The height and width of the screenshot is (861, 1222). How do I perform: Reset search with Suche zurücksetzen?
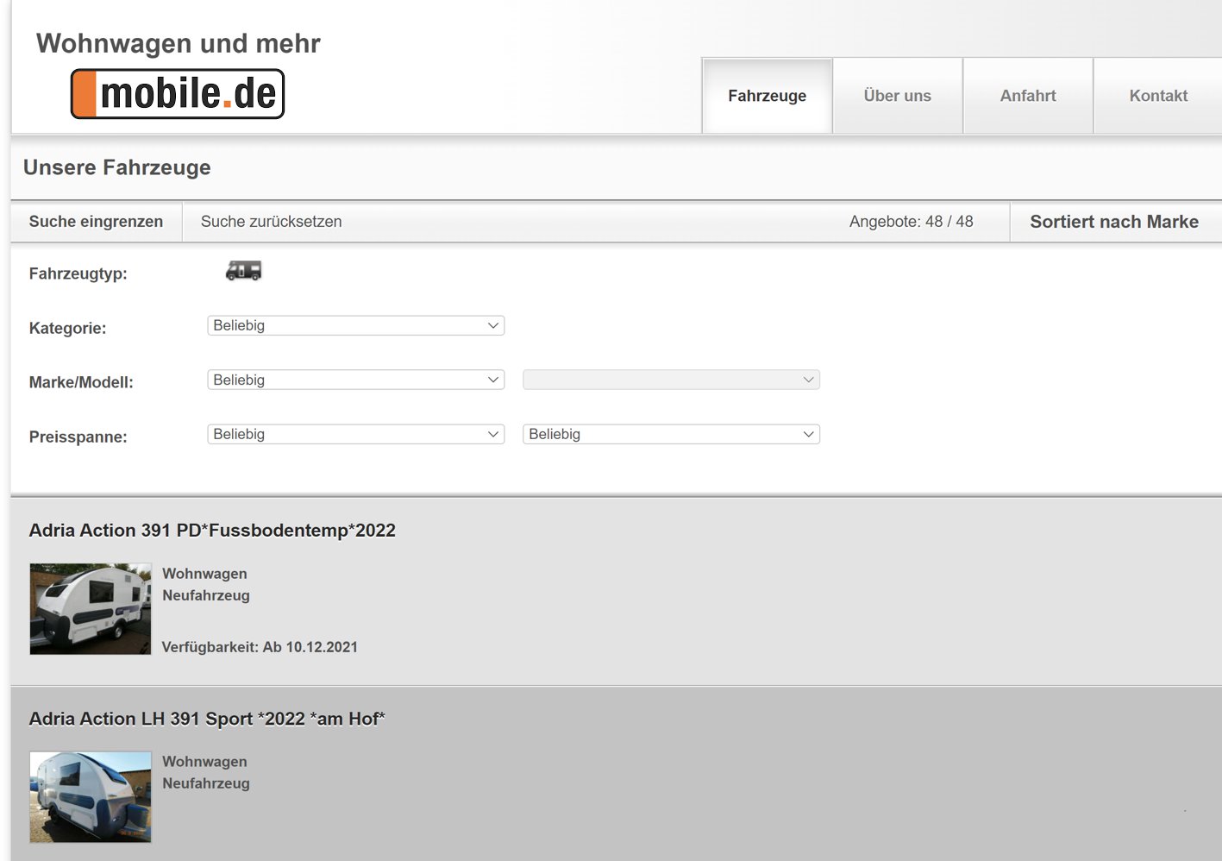tap(272, 222)
